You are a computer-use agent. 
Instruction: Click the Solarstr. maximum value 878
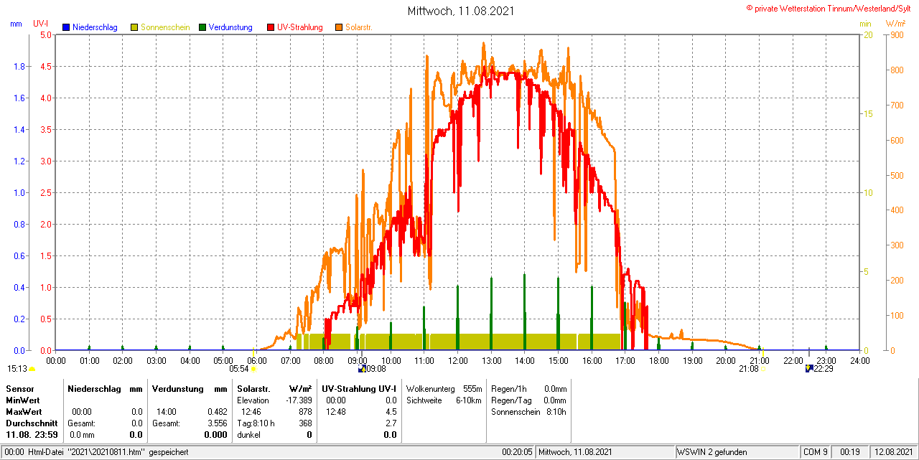305,412
